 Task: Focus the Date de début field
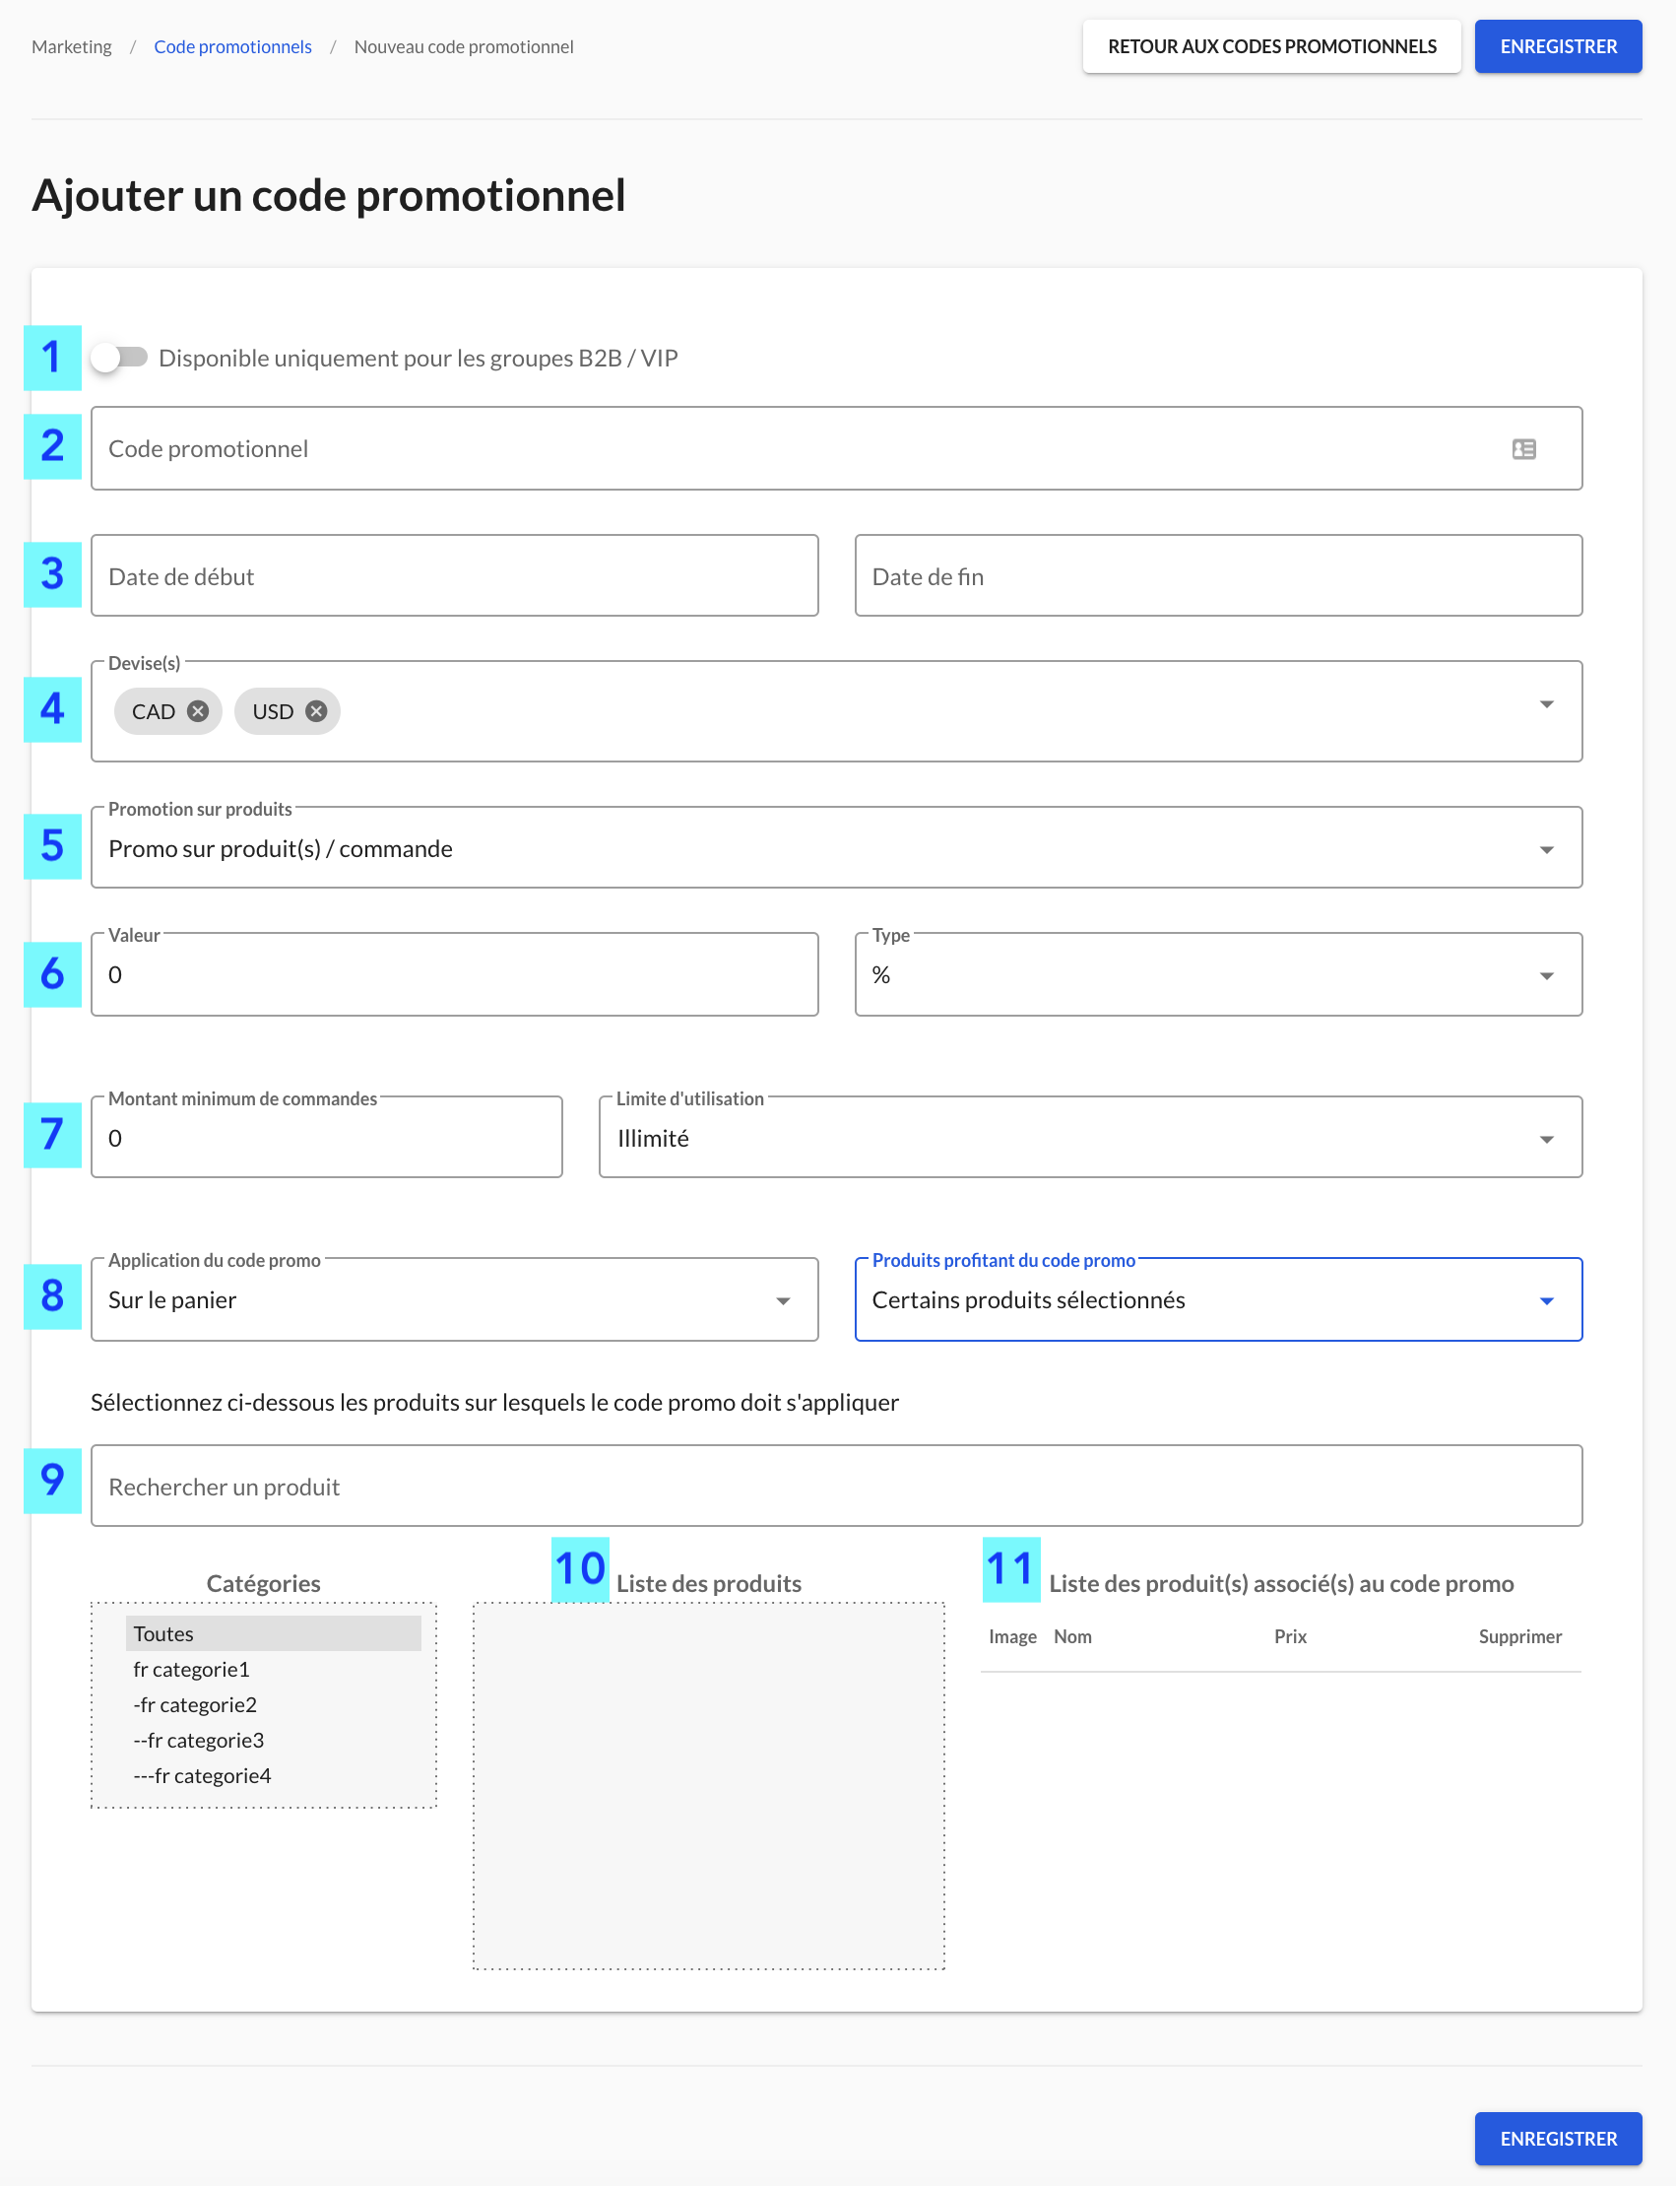click(x=455, y=576)
